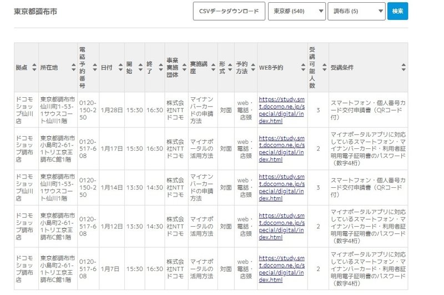The height and width of the screenshot is (295, 444).
Task: Sort table by 開始 column arrows
Action: (140, 67)
